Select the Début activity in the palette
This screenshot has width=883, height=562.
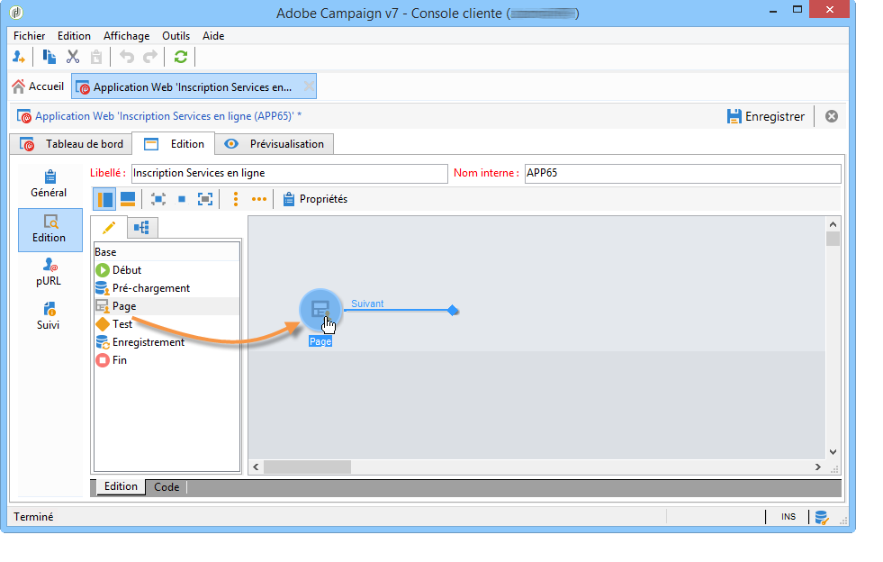pos(167,270)
